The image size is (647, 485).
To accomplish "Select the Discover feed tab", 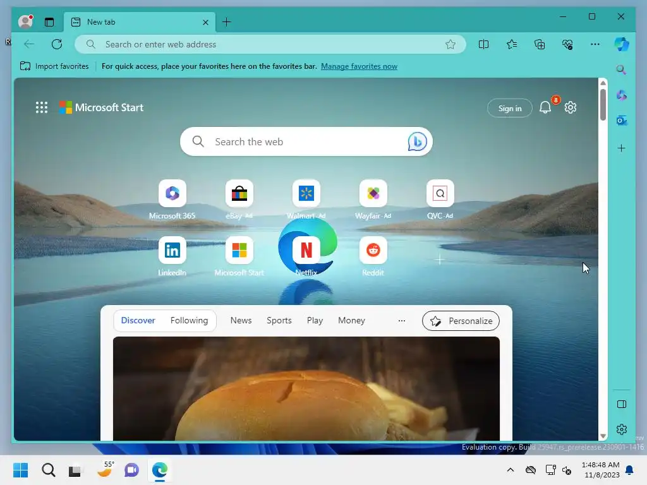I will pos(138,320).
